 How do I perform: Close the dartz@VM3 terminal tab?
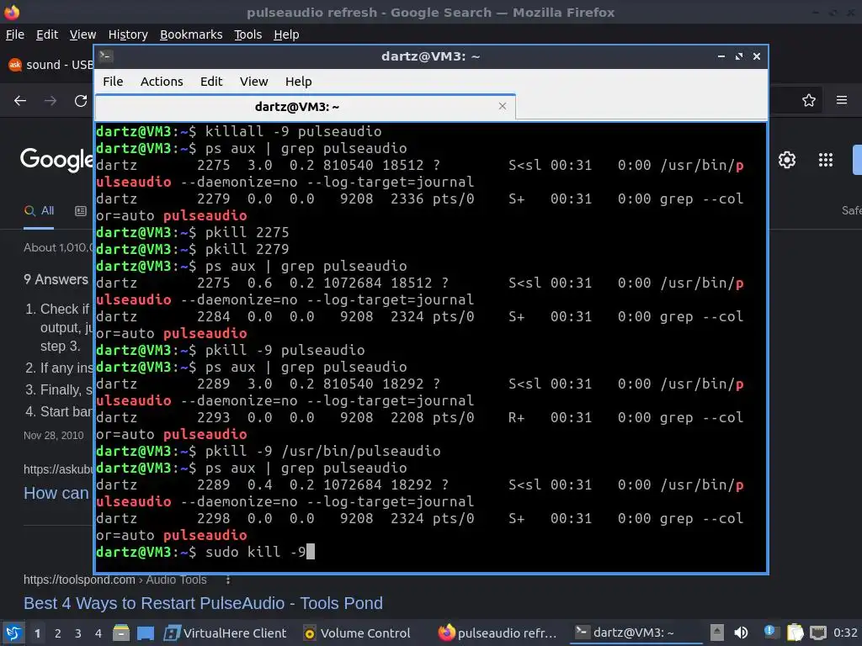coord(503,106)
